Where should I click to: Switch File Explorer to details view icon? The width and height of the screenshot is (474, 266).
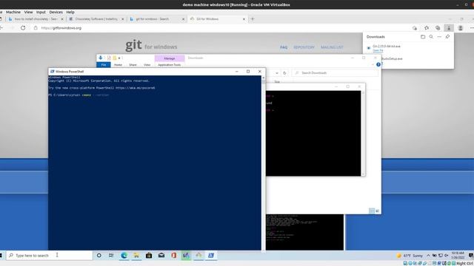[372, 211]
